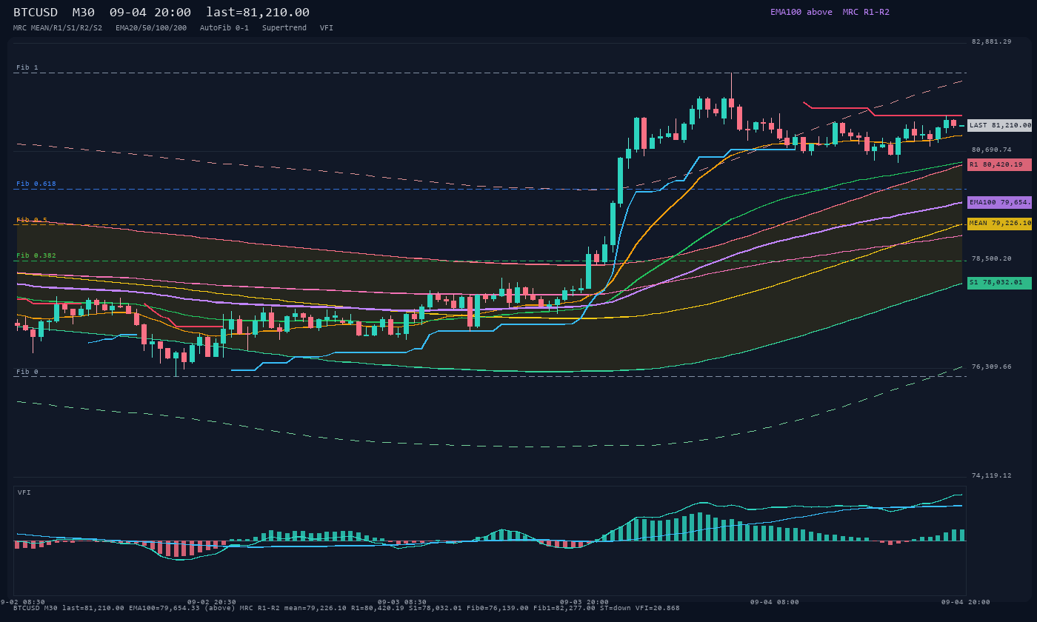Click the purple "MRC R1-R2" status label
Screen dimensions: 1037x622
click(x=866, y=12)
